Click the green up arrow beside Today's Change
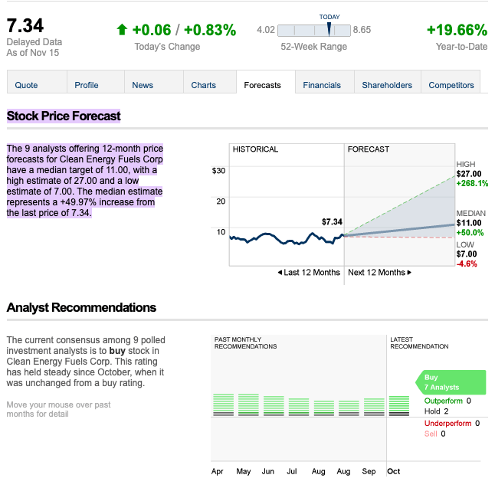Viewport: 495px width, 488px height. (x=121, y=30)
